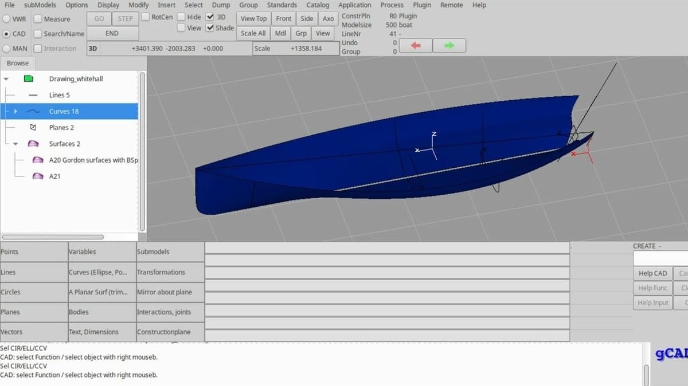688x386 pixels.
Task: Click the View Top button
Action: click(253, 18)
